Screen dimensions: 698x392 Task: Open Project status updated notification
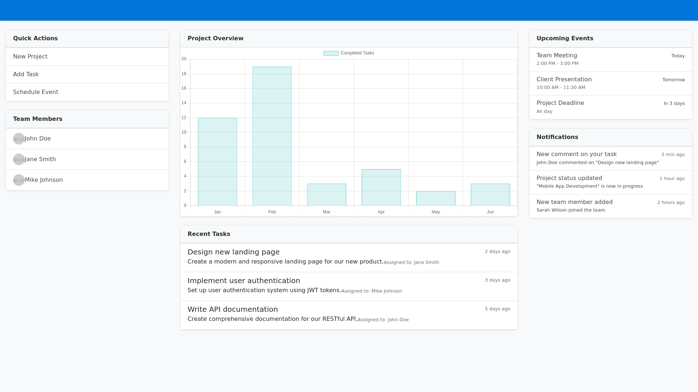coord(569,178)
